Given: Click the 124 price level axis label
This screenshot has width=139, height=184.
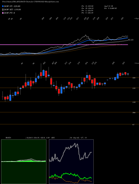Looking at the screenshot, I should [134, 78].
